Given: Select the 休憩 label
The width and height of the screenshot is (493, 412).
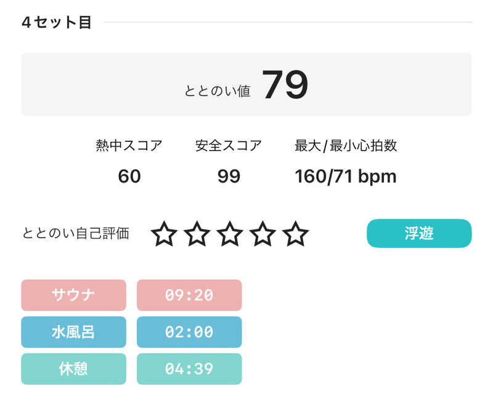Looking at the screenshot, I should (x=73, y=369).
